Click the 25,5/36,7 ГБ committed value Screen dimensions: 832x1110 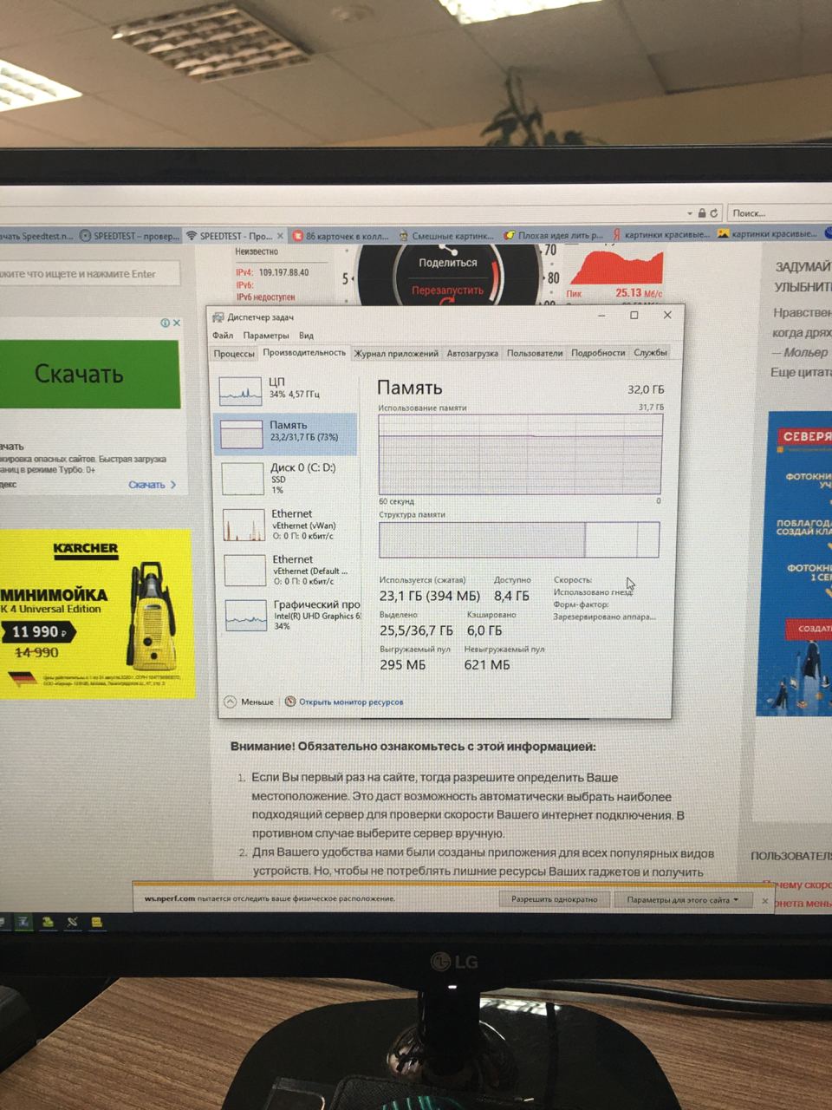pos(416,630)
